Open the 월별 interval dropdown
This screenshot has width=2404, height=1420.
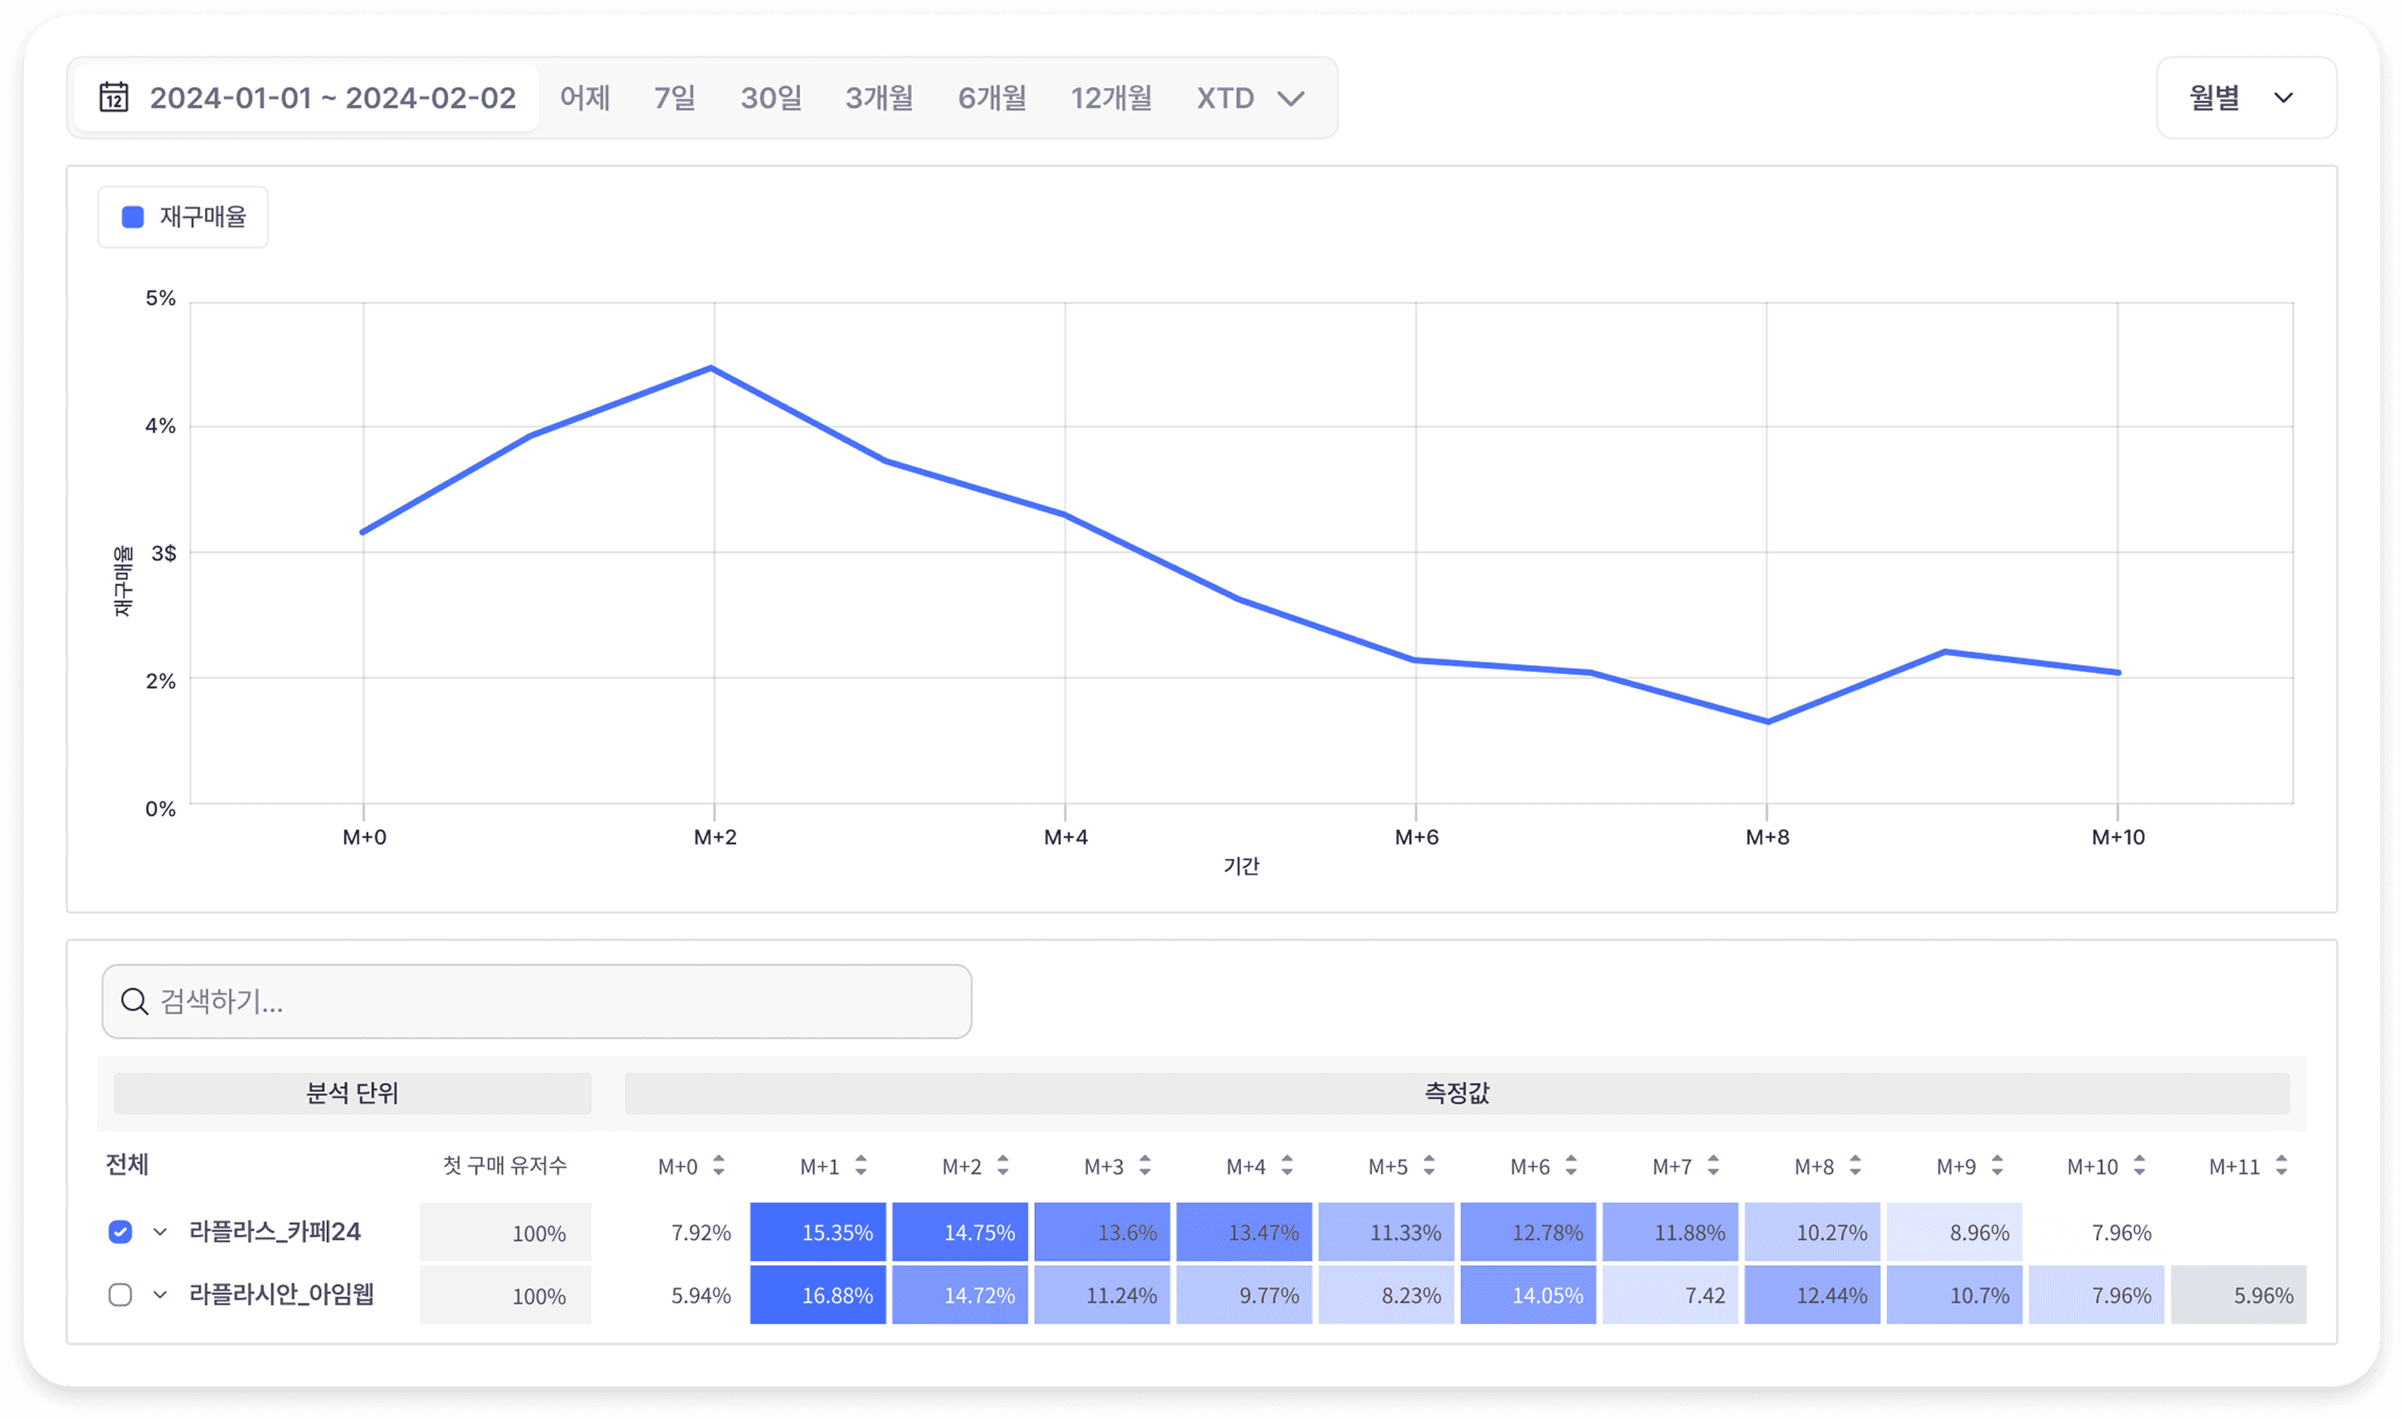[2244, 97]
